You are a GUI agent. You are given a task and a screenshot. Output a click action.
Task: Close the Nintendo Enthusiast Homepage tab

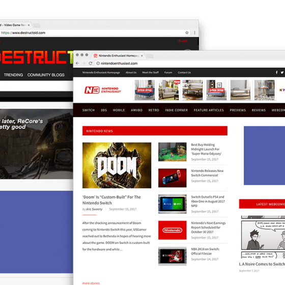tap(142, 56)
